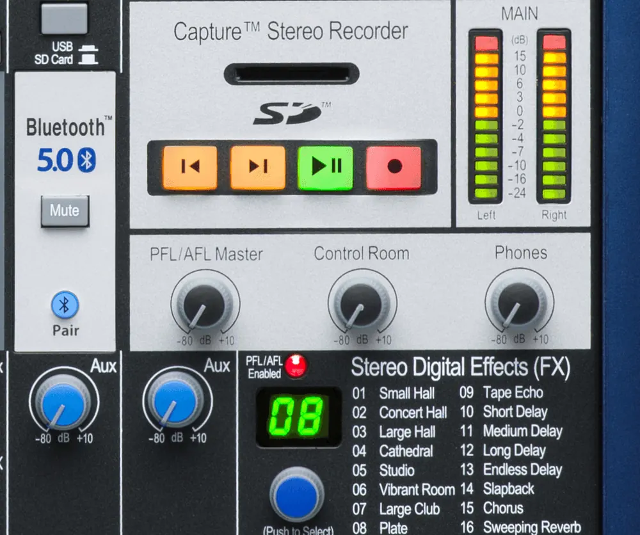This screenshot has height=535, width=640.
Task: Click the '13 Endless Delay' effect entry
Action: tap(511, 470)
